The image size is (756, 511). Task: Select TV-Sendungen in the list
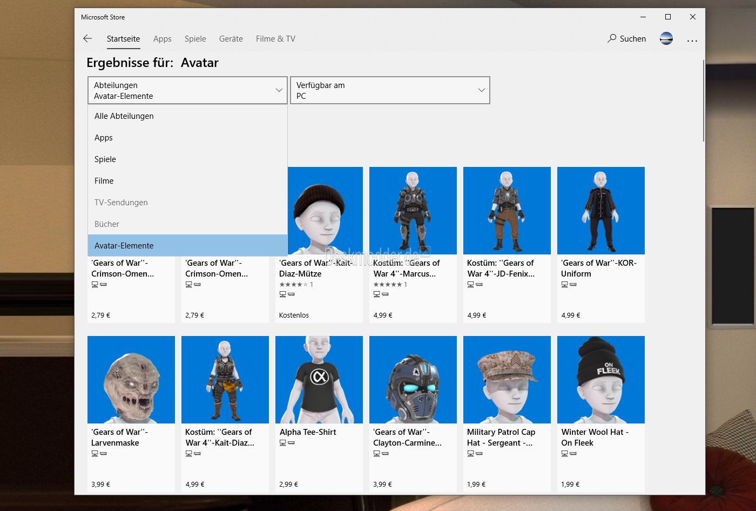(187, 203)
